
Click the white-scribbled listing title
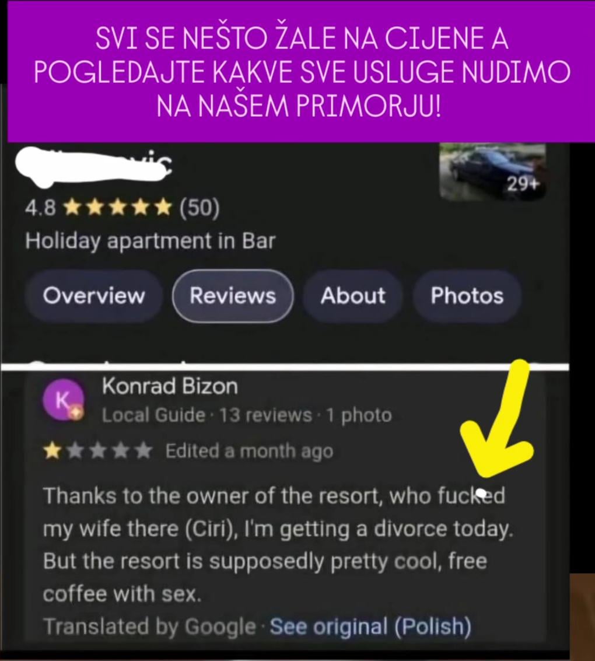click(x=94, y=167)
